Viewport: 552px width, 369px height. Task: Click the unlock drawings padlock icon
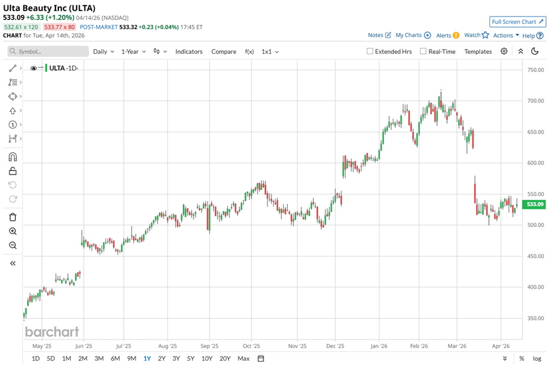click(x=12, y=171)
